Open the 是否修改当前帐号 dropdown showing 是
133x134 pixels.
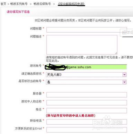86,82
